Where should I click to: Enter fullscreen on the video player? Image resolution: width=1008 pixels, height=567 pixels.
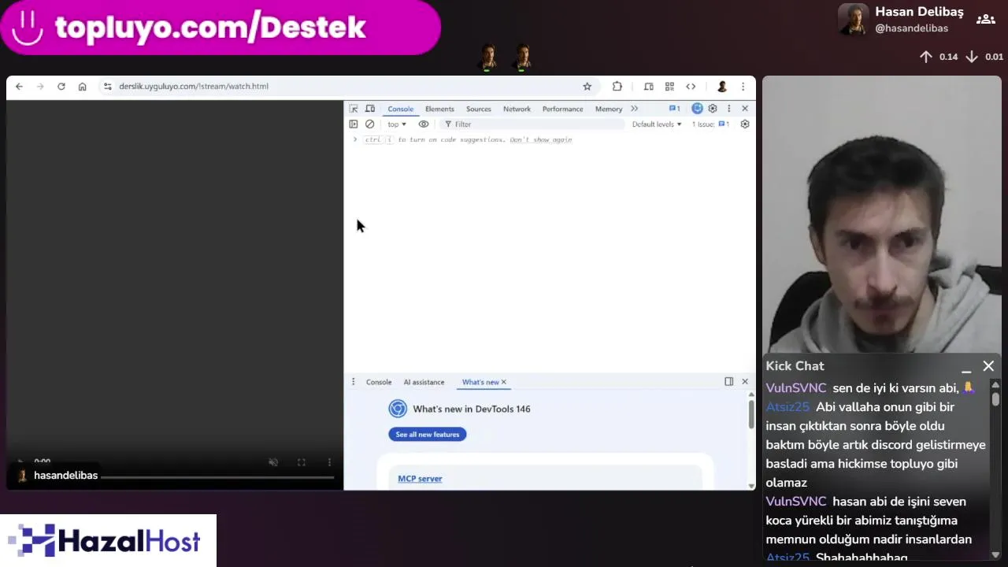point(301,462)
